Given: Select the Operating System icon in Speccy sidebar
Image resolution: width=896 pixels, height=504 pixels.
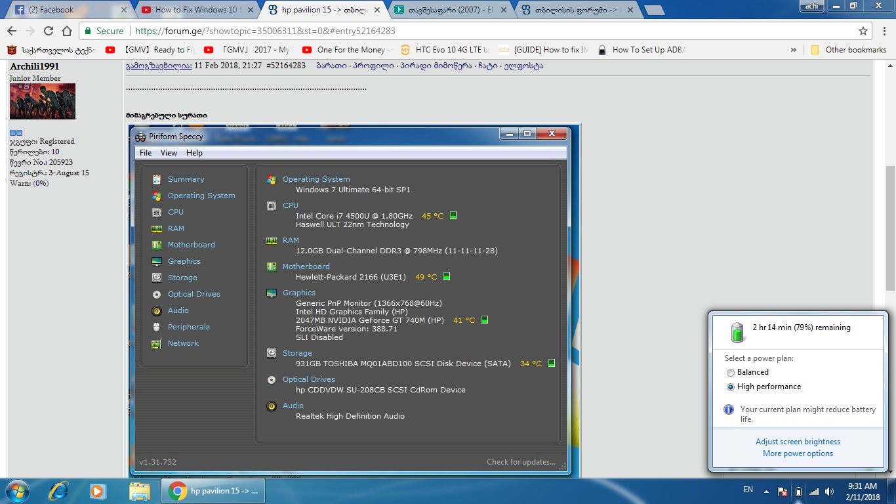Looking at the screenshot, I should click(156, 196).
